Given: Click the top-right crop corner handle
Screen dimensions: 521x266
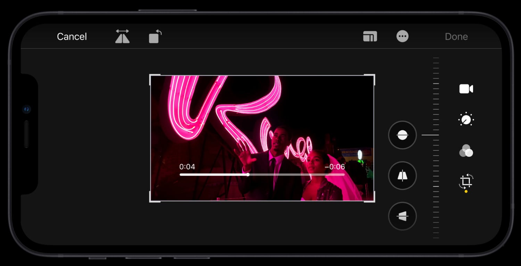Looking at the screenshot, I should [373, 76].
